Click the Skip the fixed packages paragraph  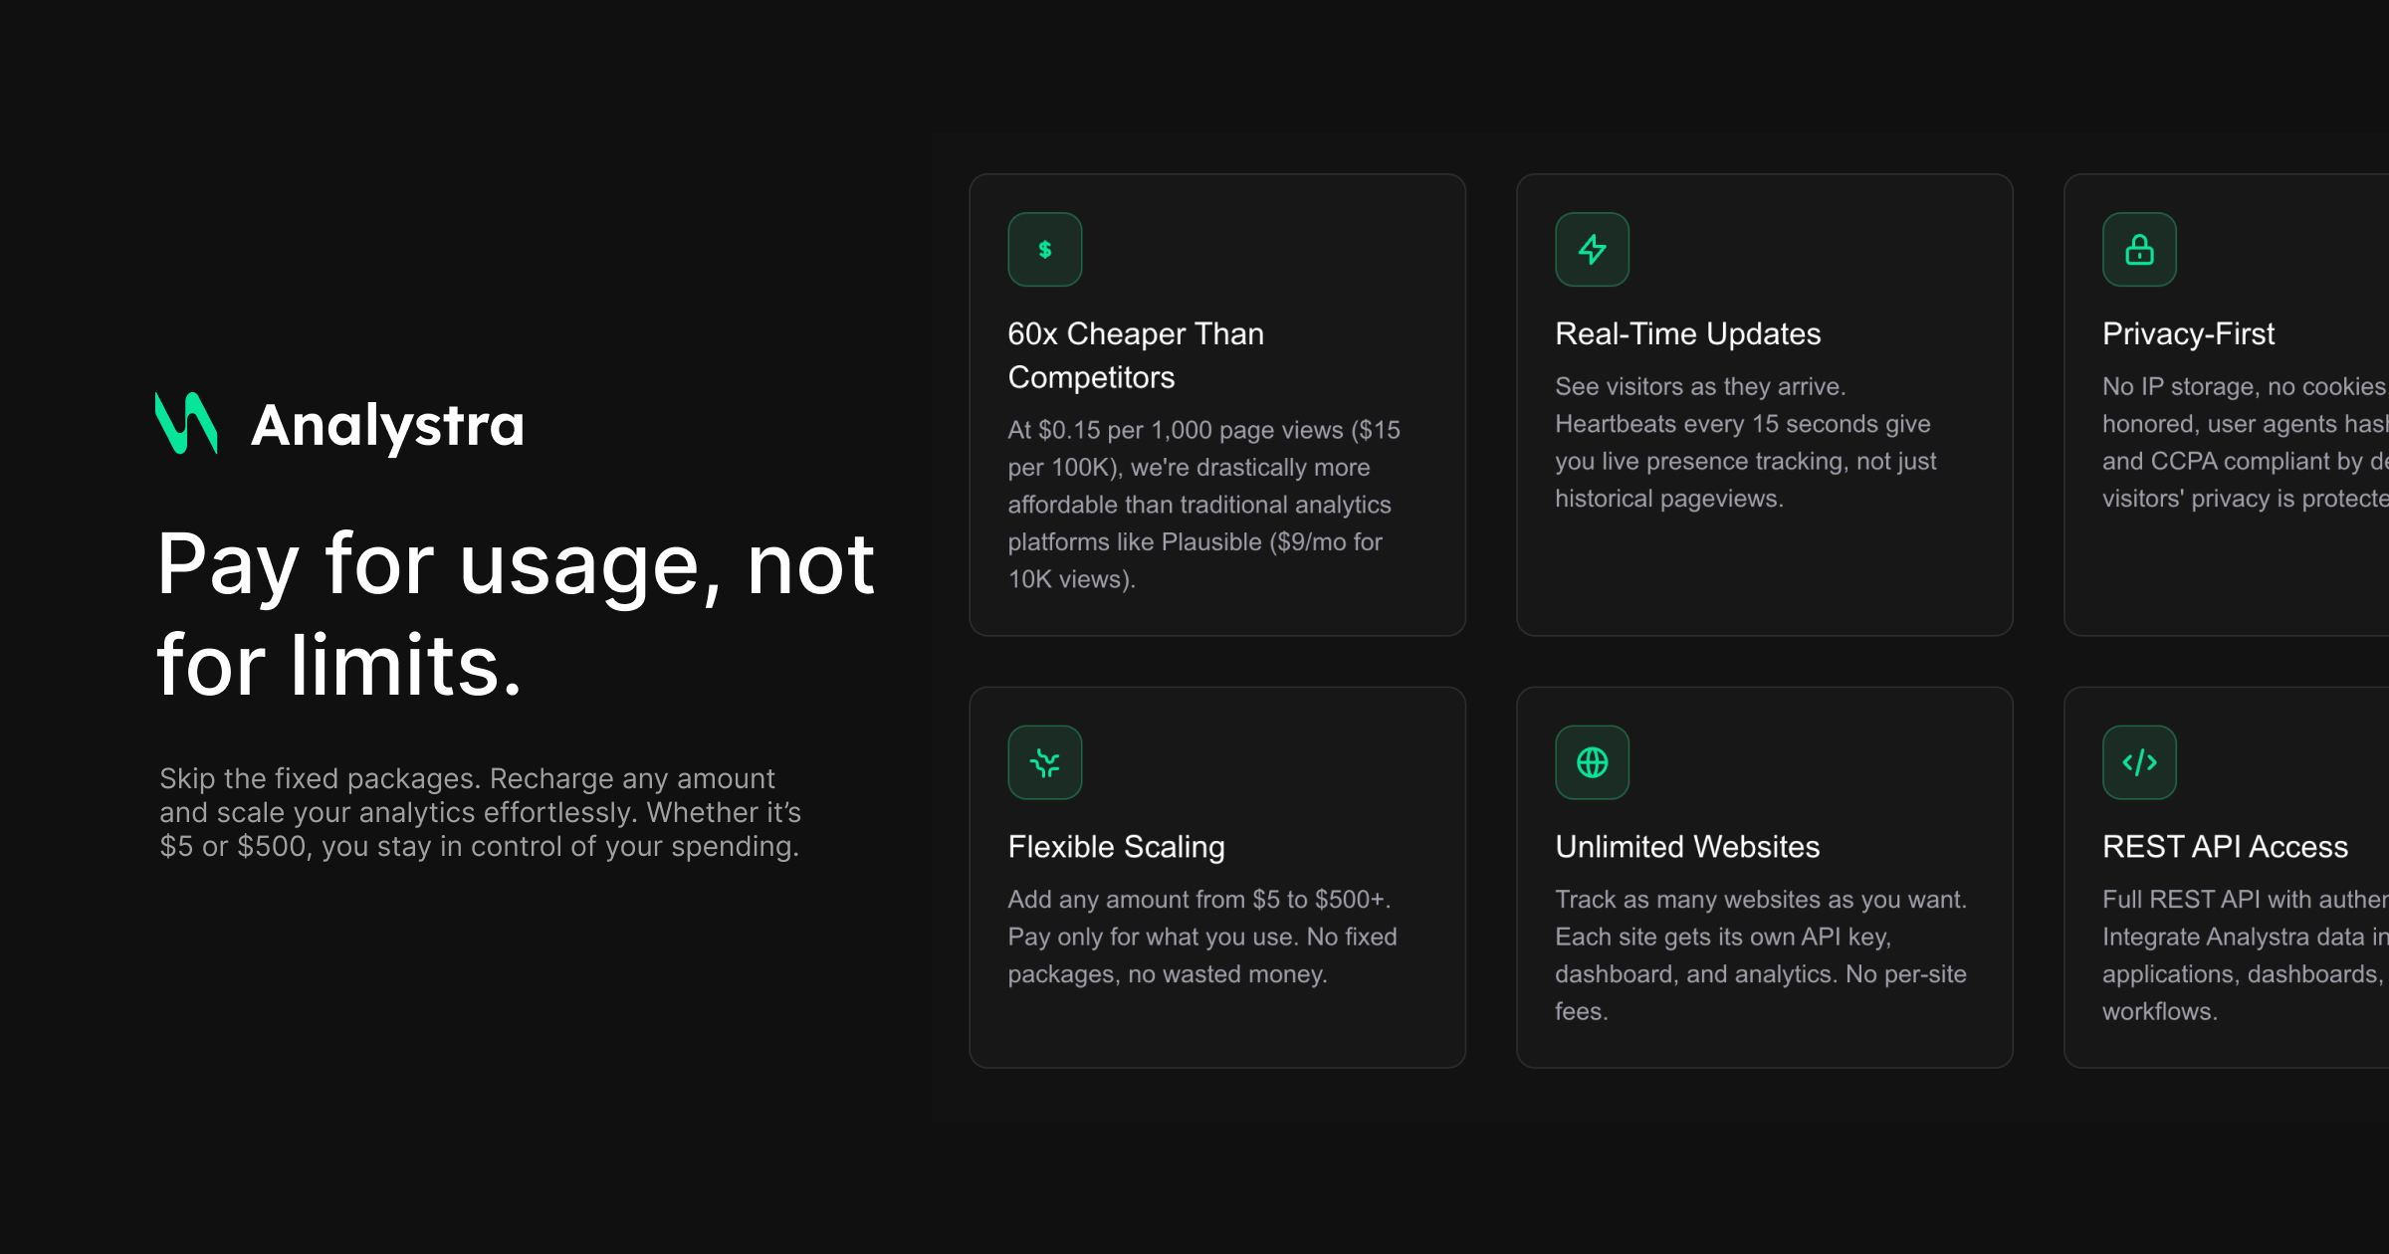tap(480, 812)
